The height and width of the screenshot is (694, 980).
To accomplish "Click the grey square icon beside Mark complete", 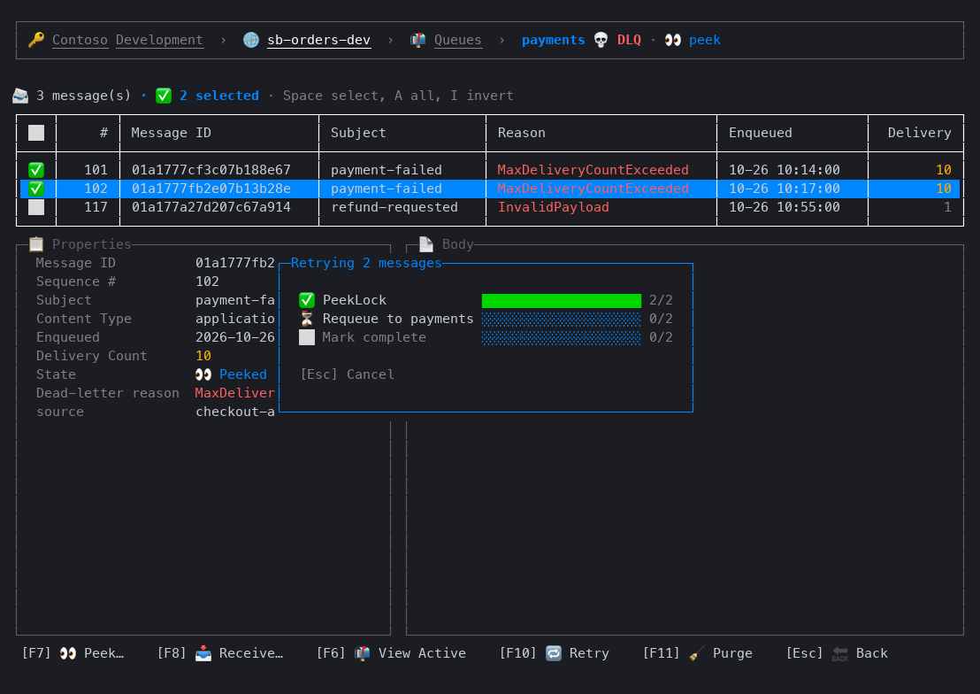I will coord(307,337).
